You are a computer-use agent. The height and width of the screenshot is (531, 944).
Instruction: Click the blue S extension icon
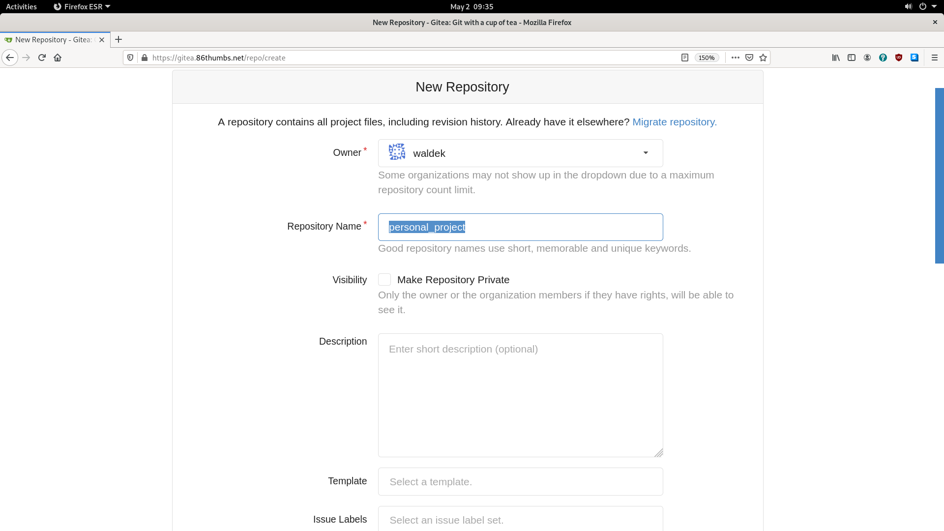[x=914, y=58]
